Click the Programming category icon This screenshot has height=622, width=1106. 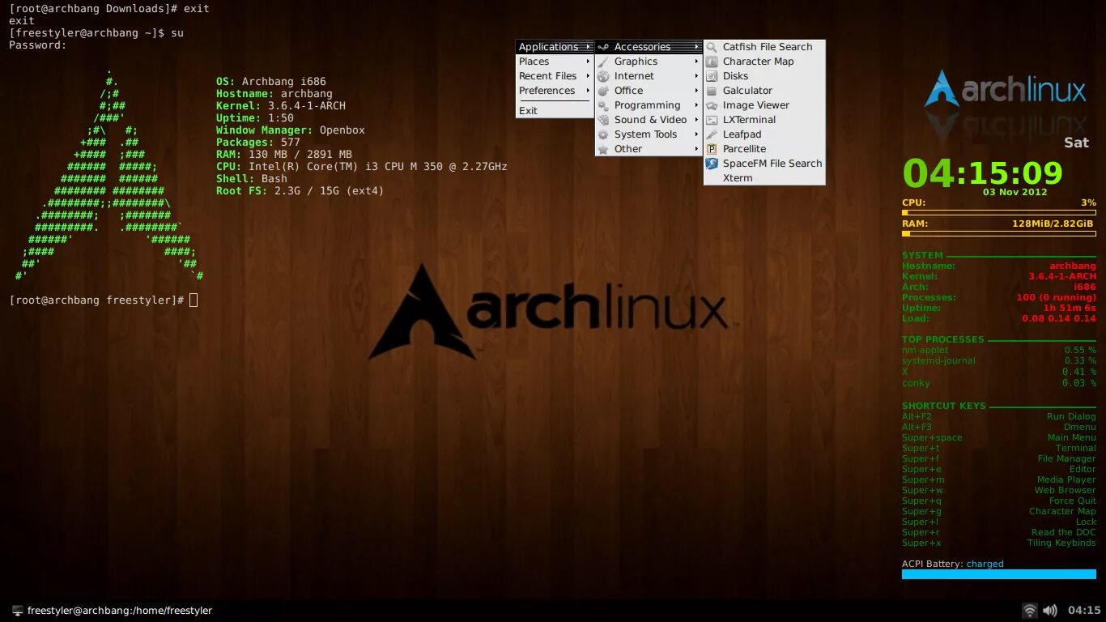(603, 105)
